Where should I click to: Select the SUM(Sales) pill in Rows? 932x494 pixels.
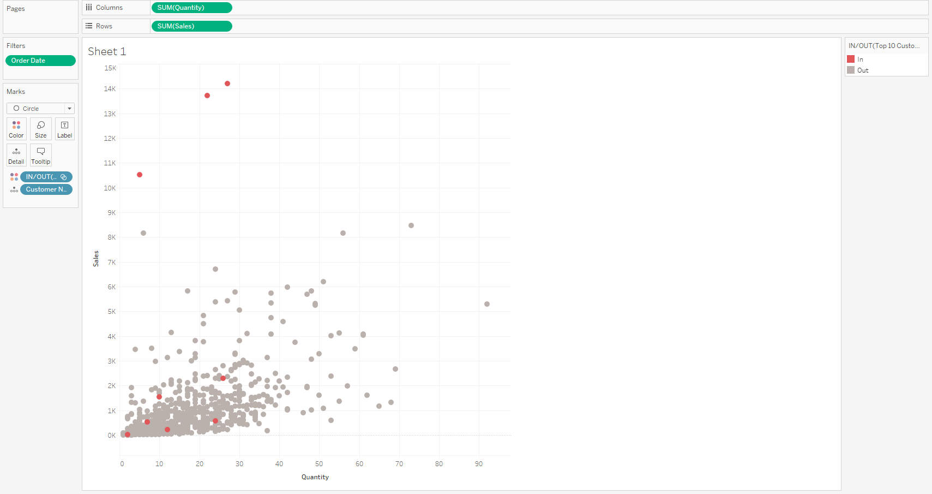[191, 26]
